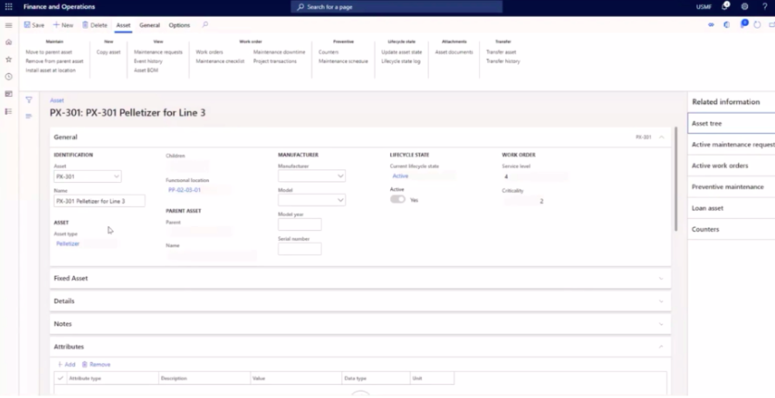Open the help question mark
This screenshot has width=775, height=398.
coord(764,6)
